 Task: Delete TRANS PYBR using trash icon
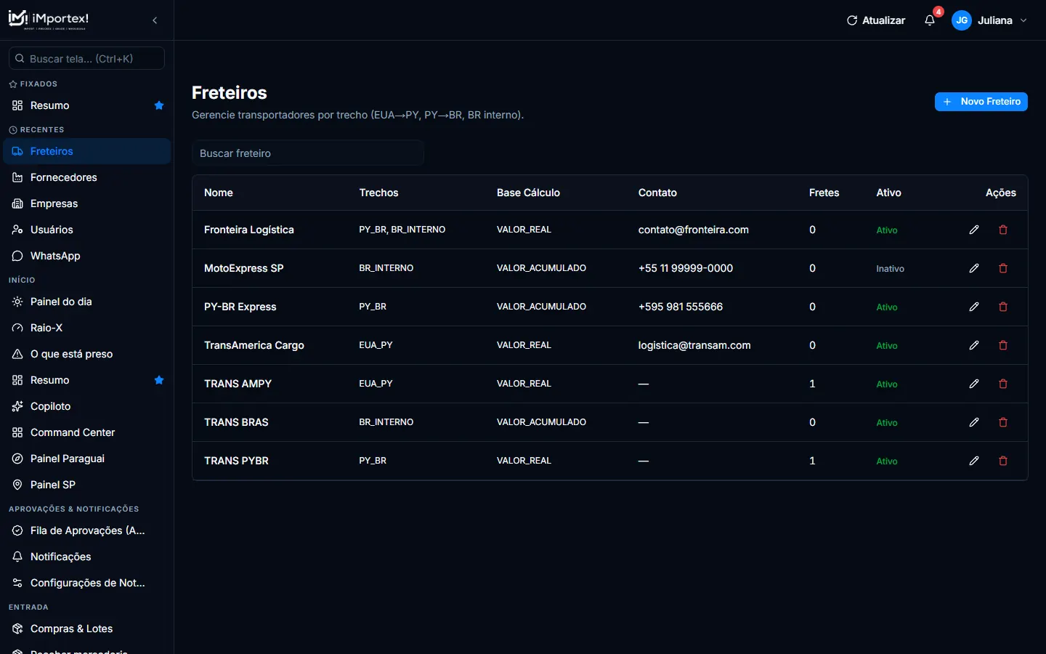click(x=1003, y=461)
